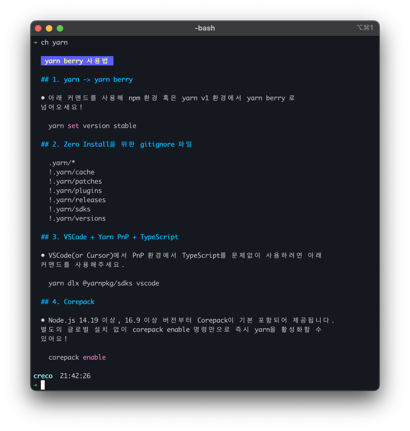
Task: Click the 21:42:26 timestamp
Action: tap(75, 376)
